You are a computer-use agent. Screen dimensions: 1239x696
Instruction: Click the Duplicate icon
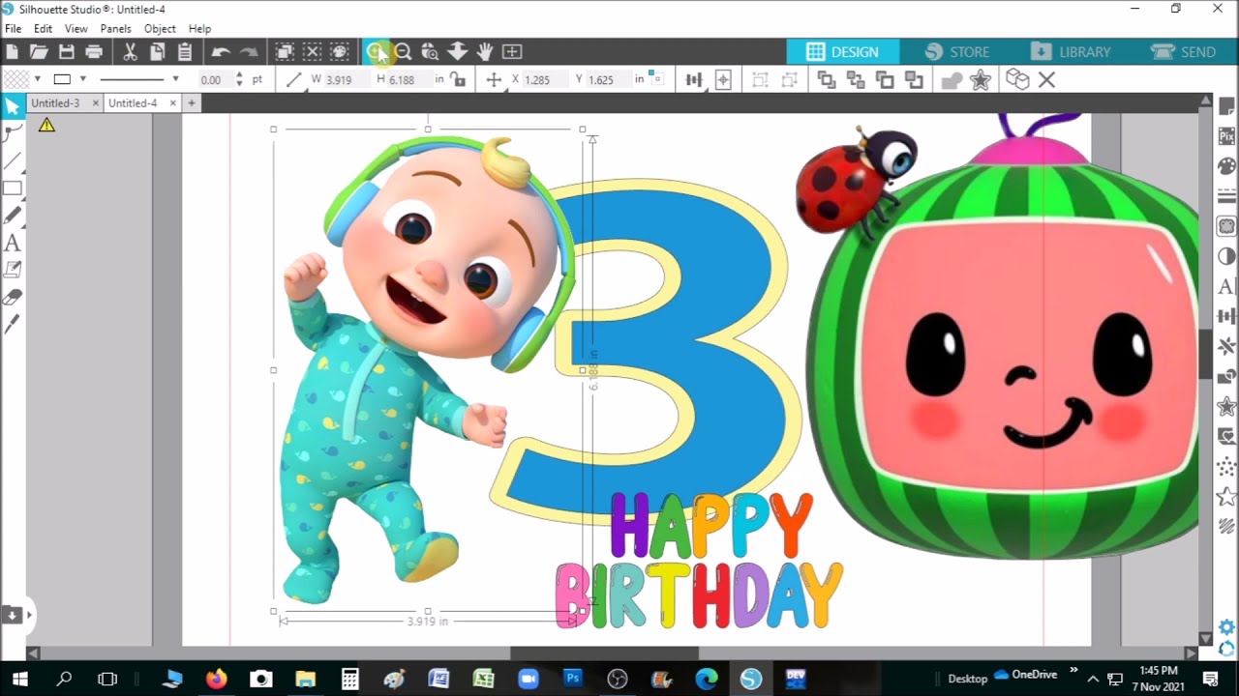tap(1016, 80)
